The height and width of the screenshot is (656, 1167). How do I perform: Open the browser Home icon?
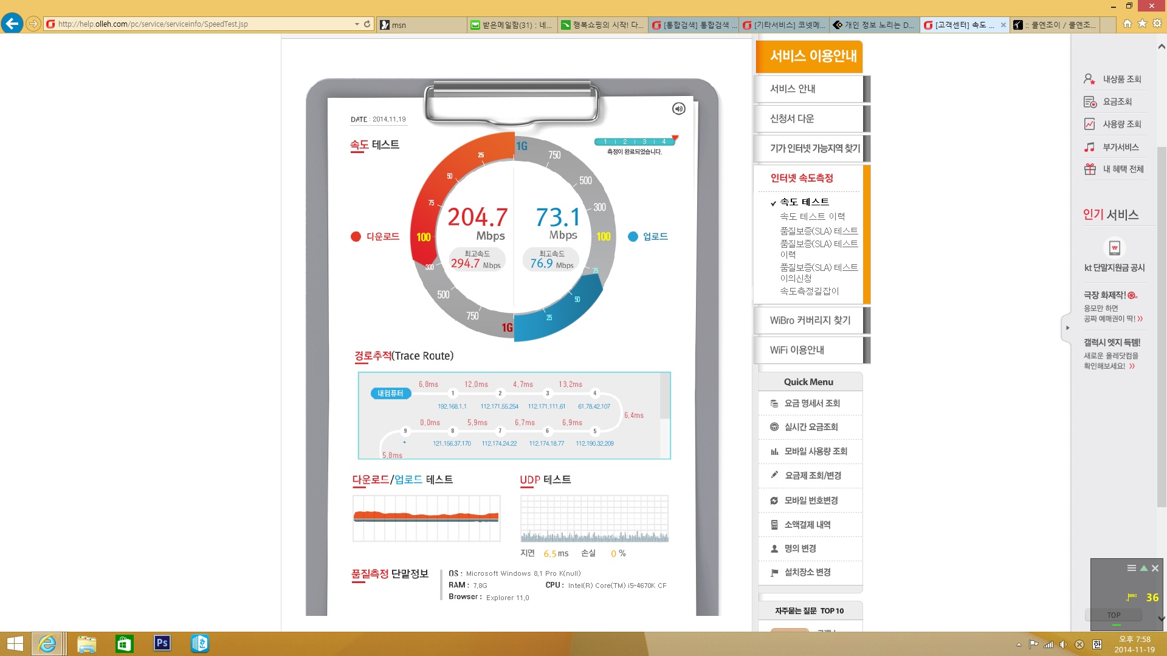pos(1127,24)
